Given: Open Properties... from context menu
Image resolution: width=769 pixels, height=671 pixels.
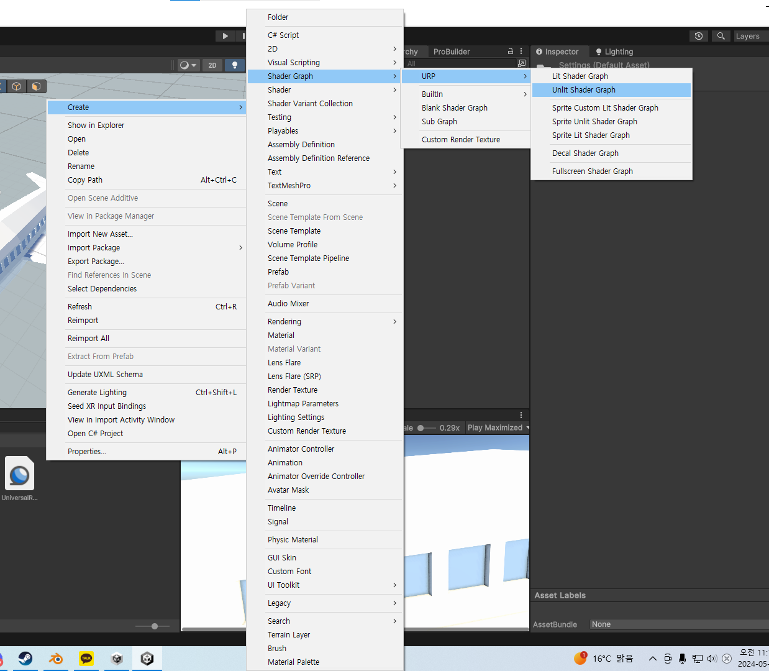Looking at the screenshot, I should click(x=147, y=452).
